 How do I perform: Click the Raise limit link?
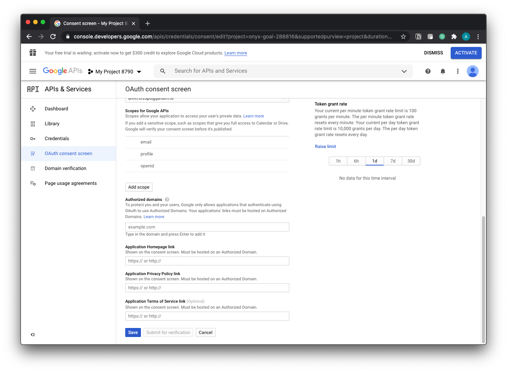(x=325, y=146)
